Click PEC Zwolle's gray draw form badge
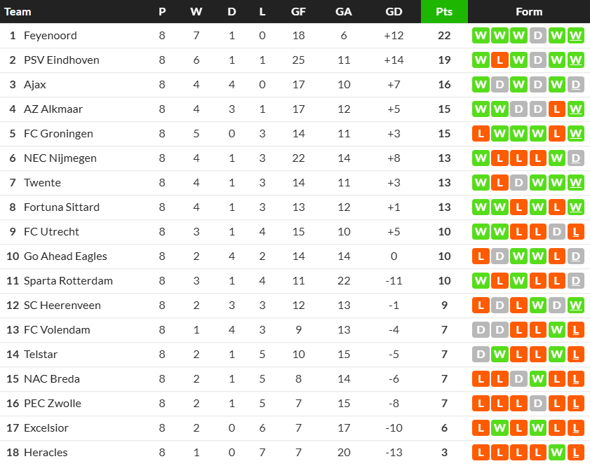The height and width of the screenshot is (466, 590). tap(537, 404)
